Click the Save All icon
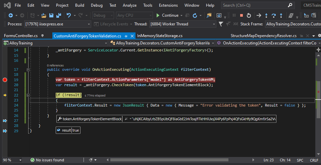Image resolution: width=321 pixels, height=165 pixels. [59, 15]
